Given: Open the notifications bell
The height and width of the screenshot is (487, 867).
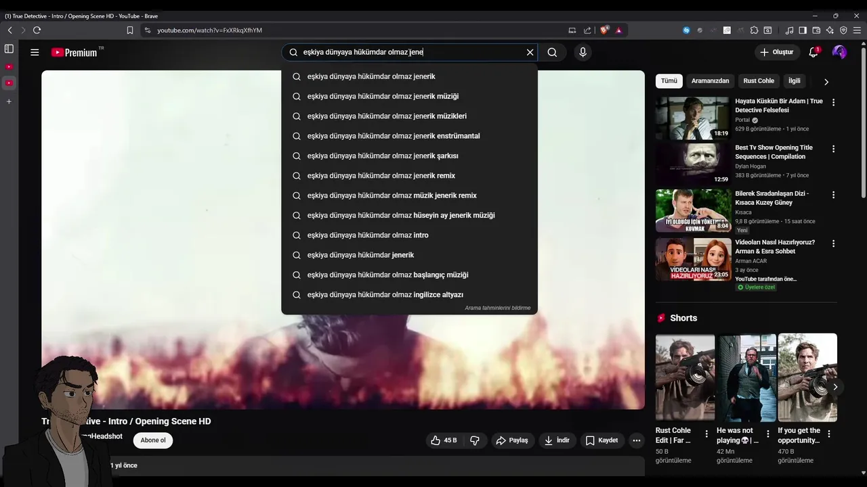Looking at the screenshot, I should [813, 52].
